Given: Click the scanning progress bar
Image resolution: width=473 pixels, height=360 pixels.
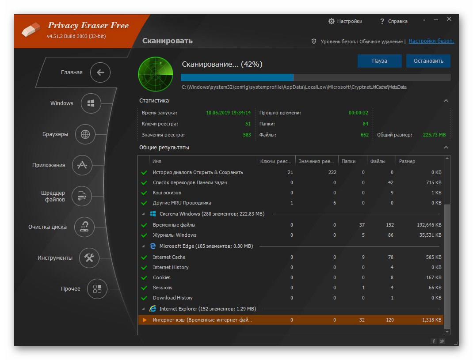Looking at the screenshot, I should tap(316, 77).
